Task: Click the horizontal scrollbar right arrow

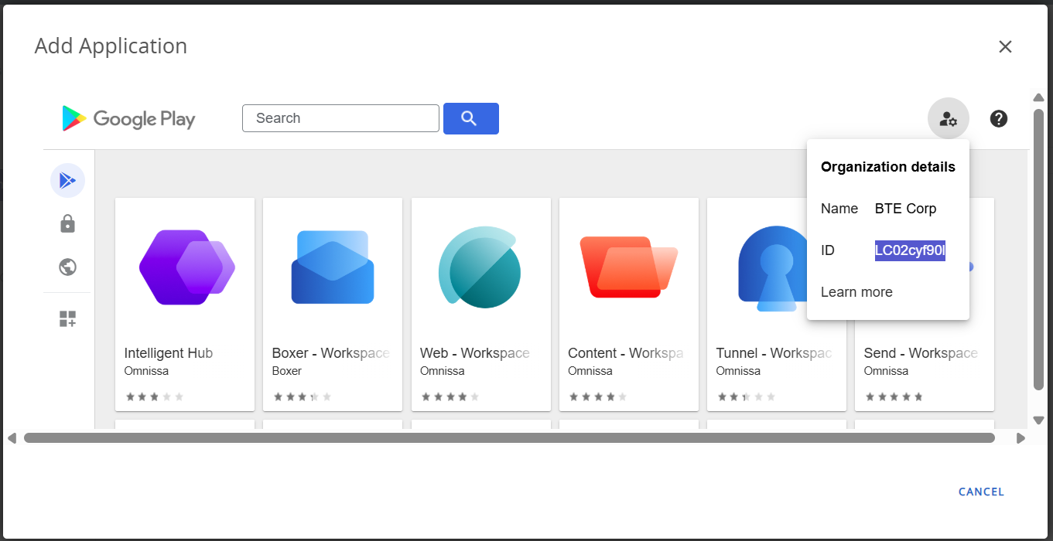Action: [1021, 438]
